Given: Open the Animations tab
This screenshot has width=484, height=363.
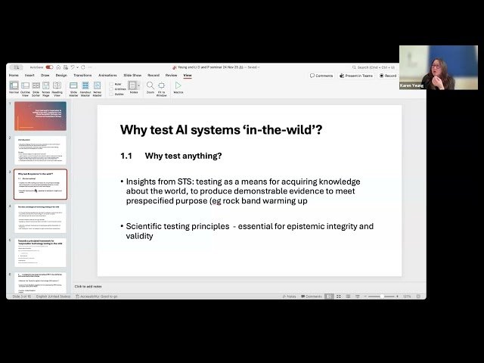Looking at the screenshot, I should pyautogui.click(x=107, y=76).
